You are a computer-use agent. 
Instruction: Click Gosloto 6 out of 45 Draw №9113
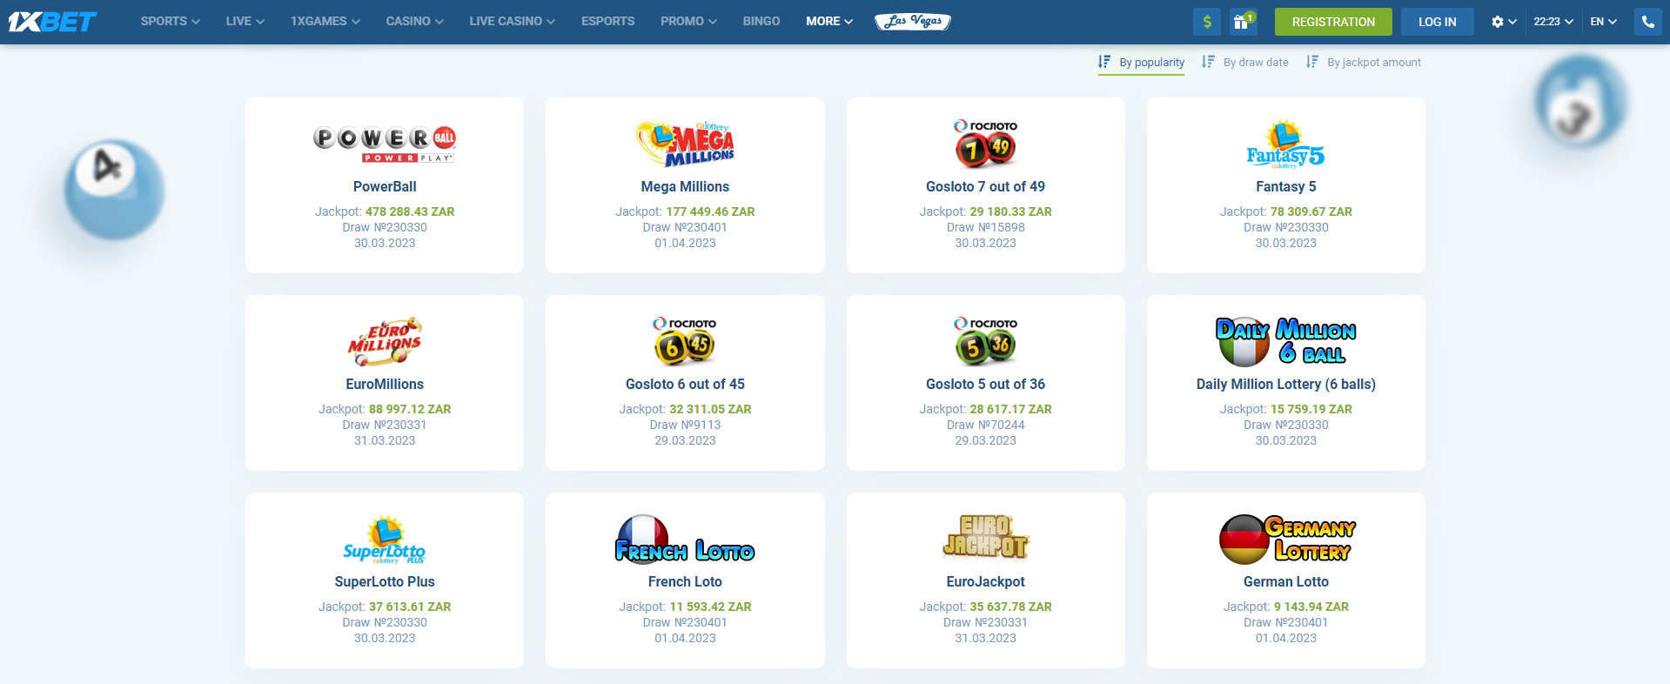coord(685,425)
